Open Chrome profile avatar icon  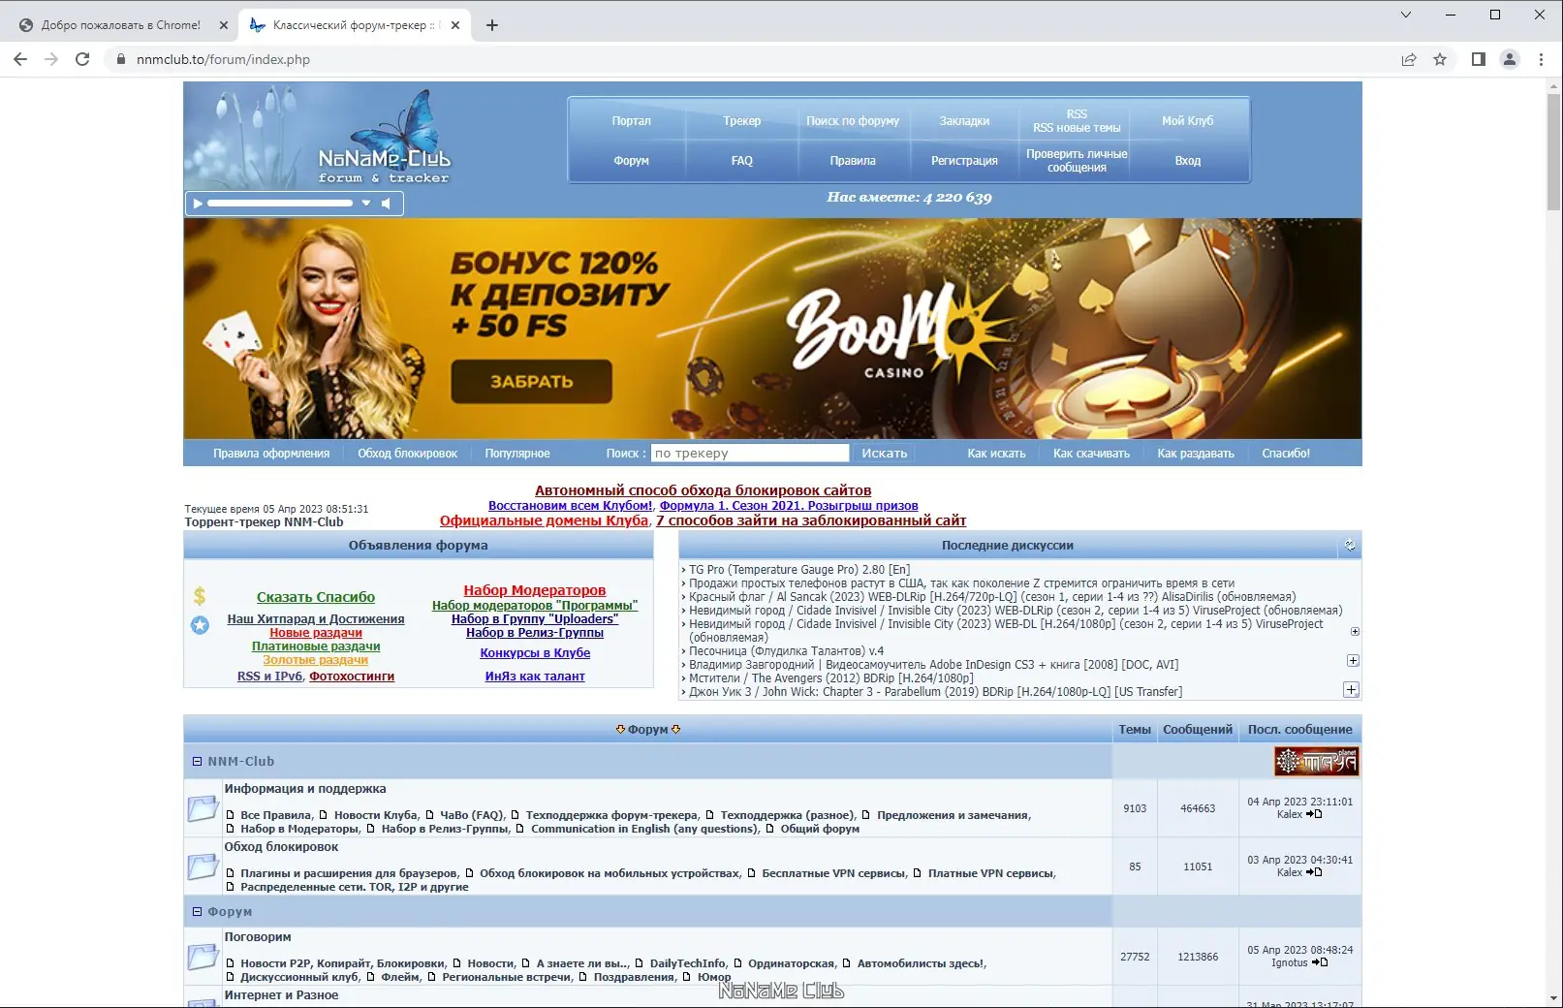point(1510,59)
